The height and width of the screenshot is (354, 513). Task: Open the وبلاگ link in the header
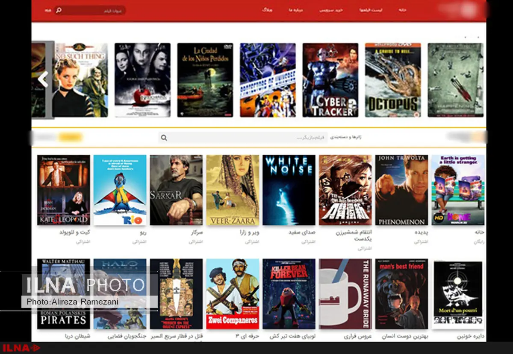[267, 10]
